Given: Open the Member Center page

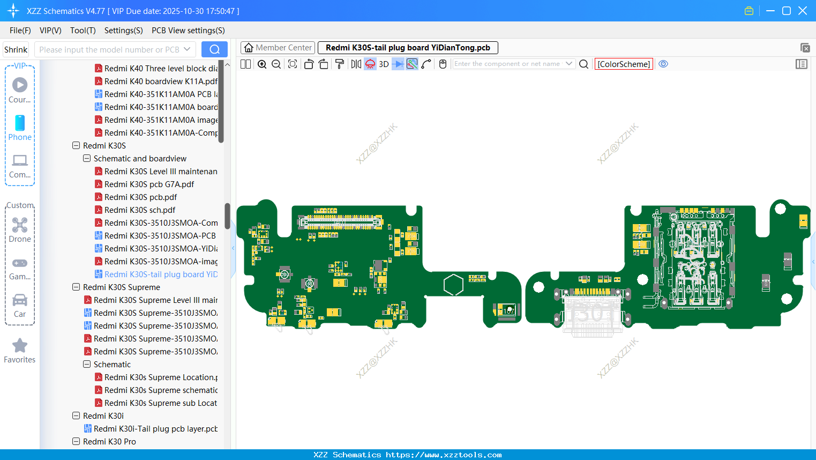Looking at the screenshot, I should [x=278, y=47].
